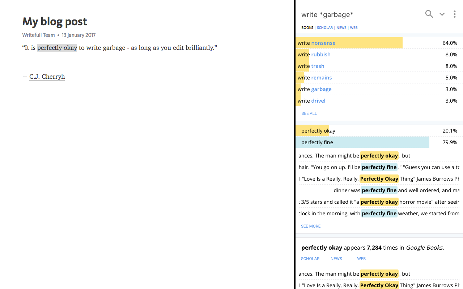Click the WEB link under Google Books count
The width and height of the screenshot is (463, 289).
[361, 259]
